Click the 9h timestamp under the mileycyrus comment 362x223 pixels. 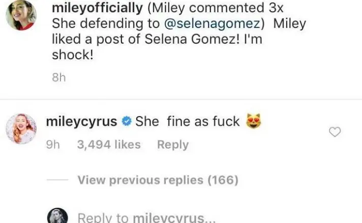[x=53, y=144]
